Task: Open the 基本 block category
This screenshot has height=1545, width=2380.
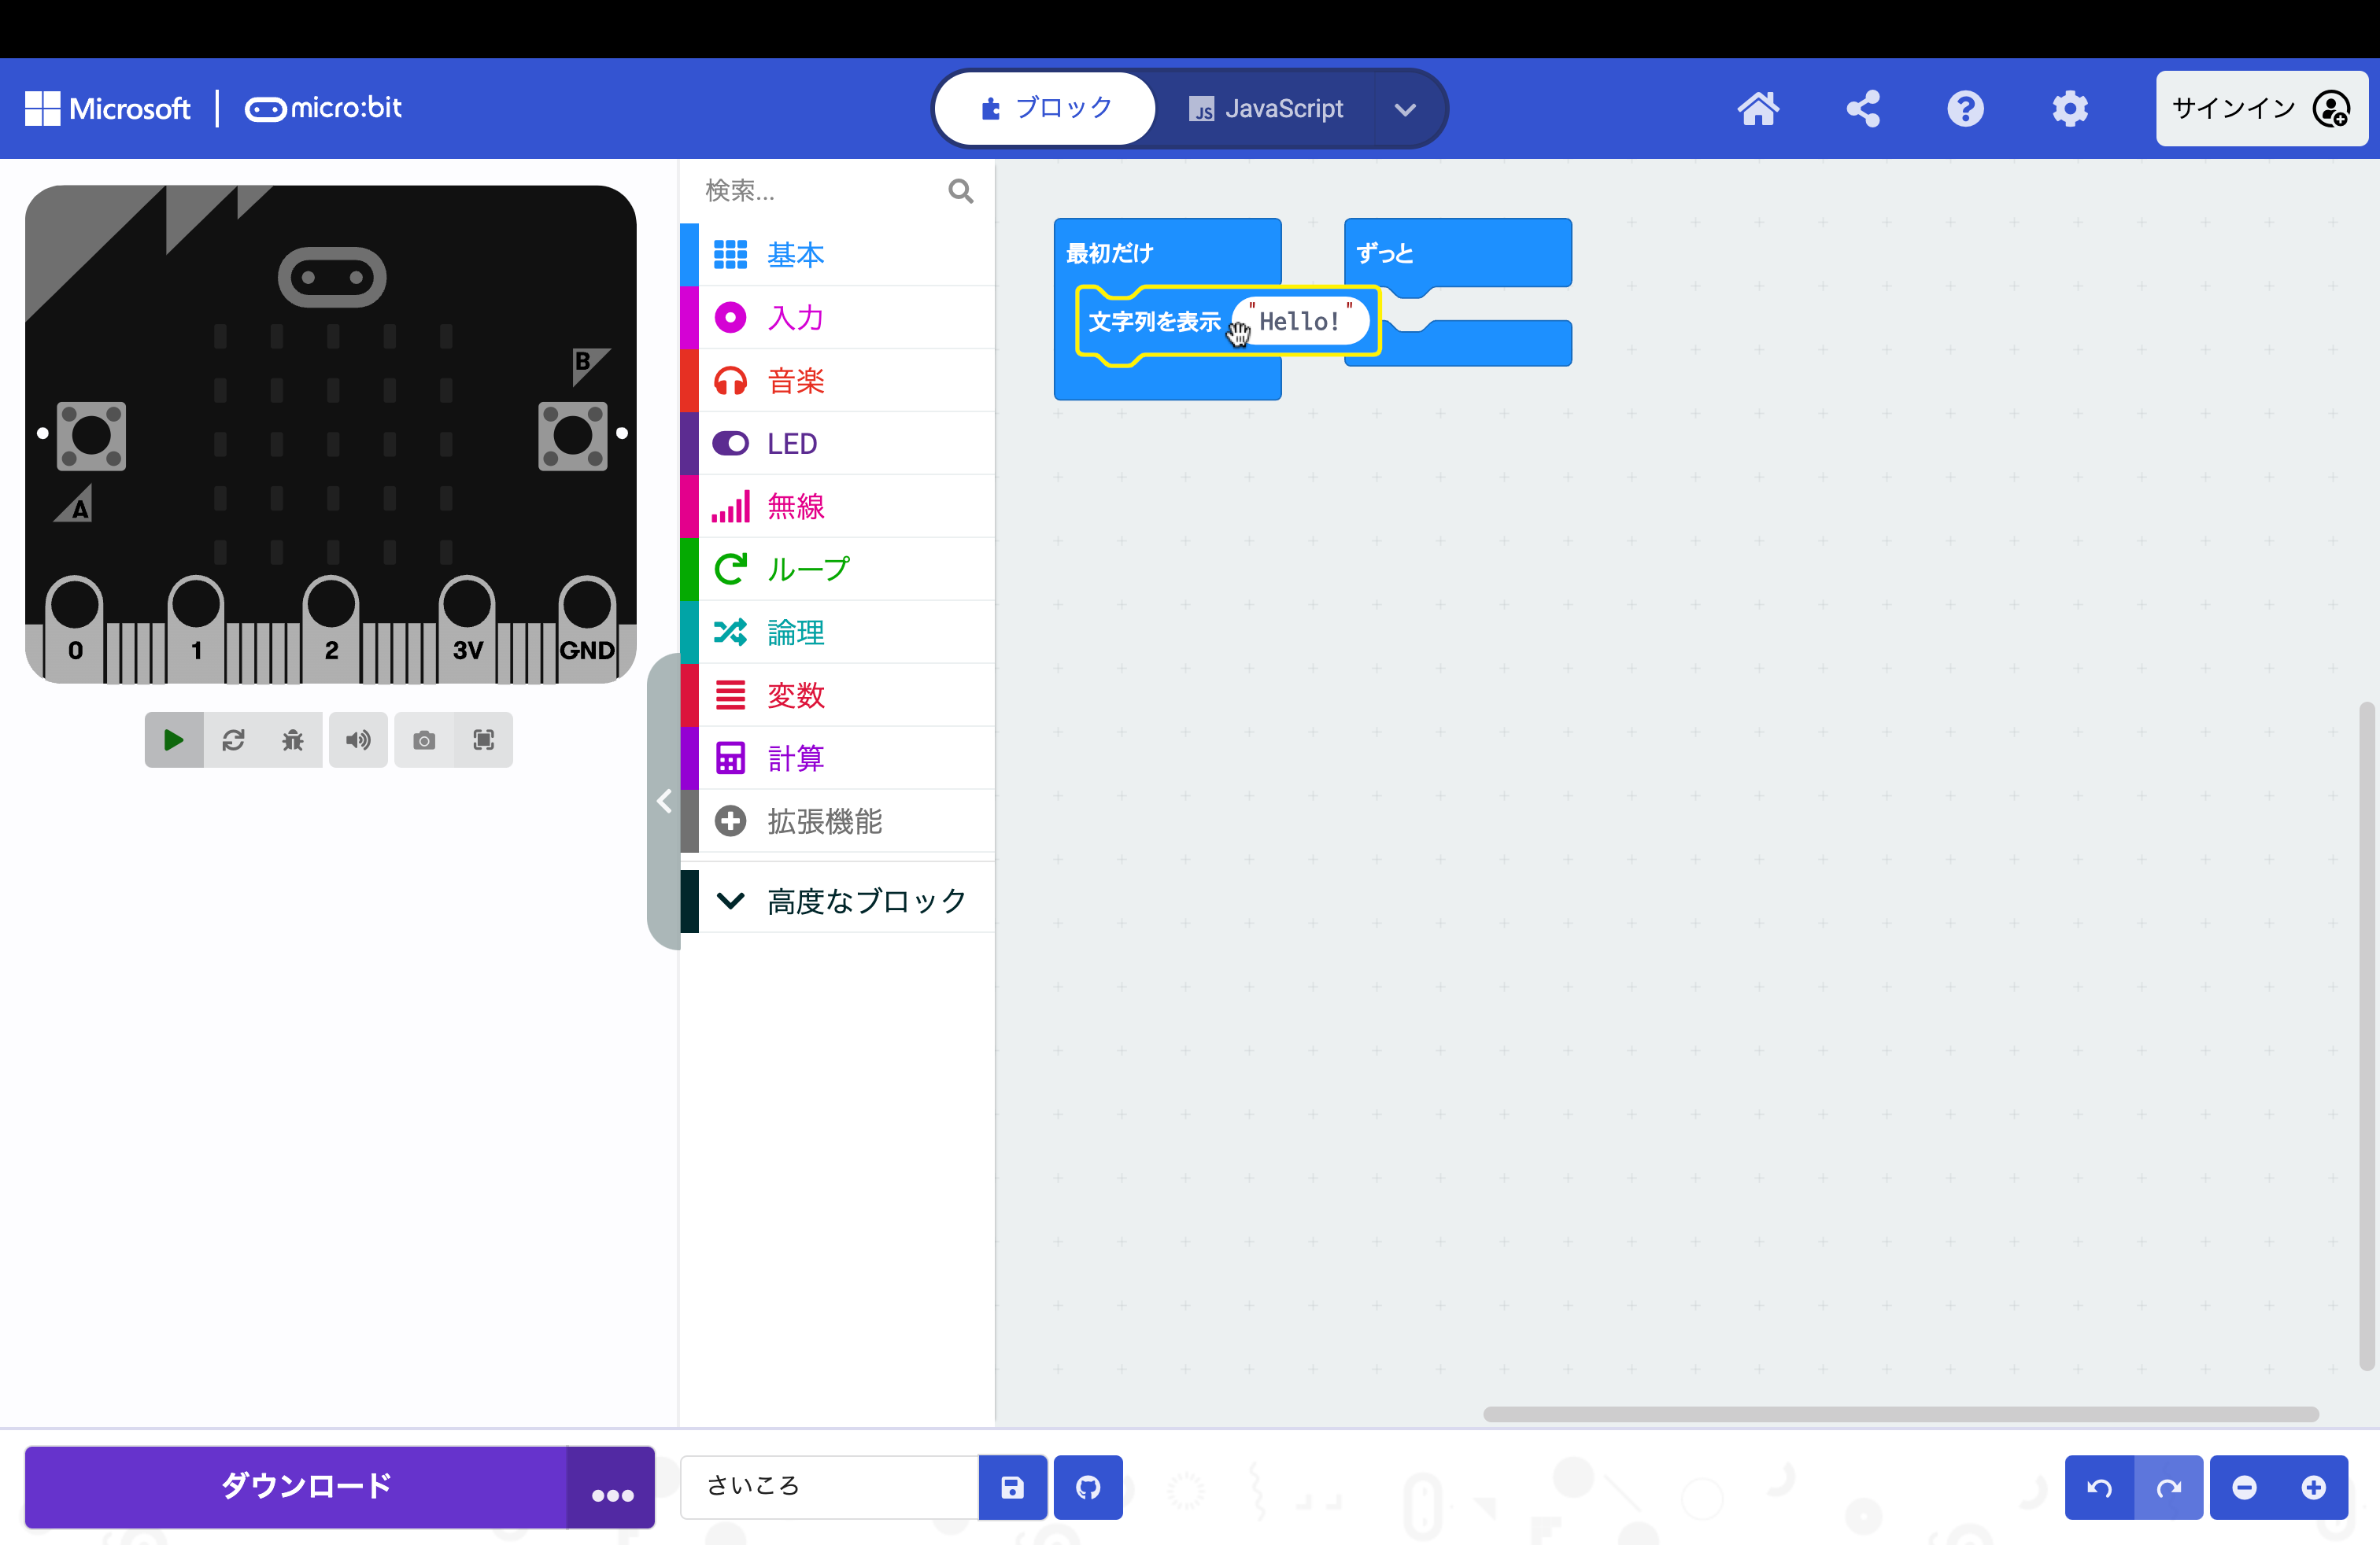Action: tap(838, 255)
